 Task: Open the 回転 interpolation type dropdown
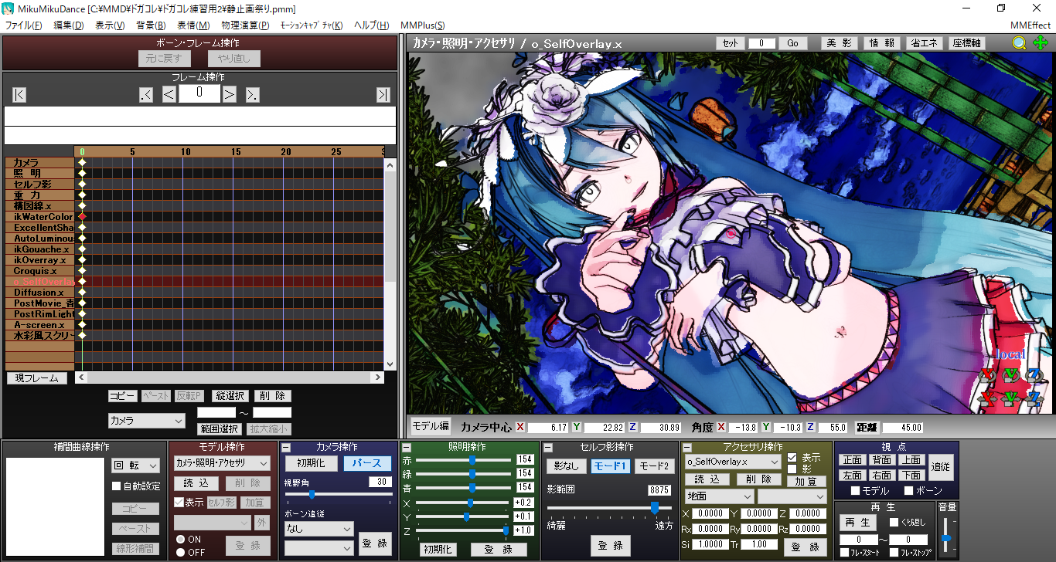[136, 466]
